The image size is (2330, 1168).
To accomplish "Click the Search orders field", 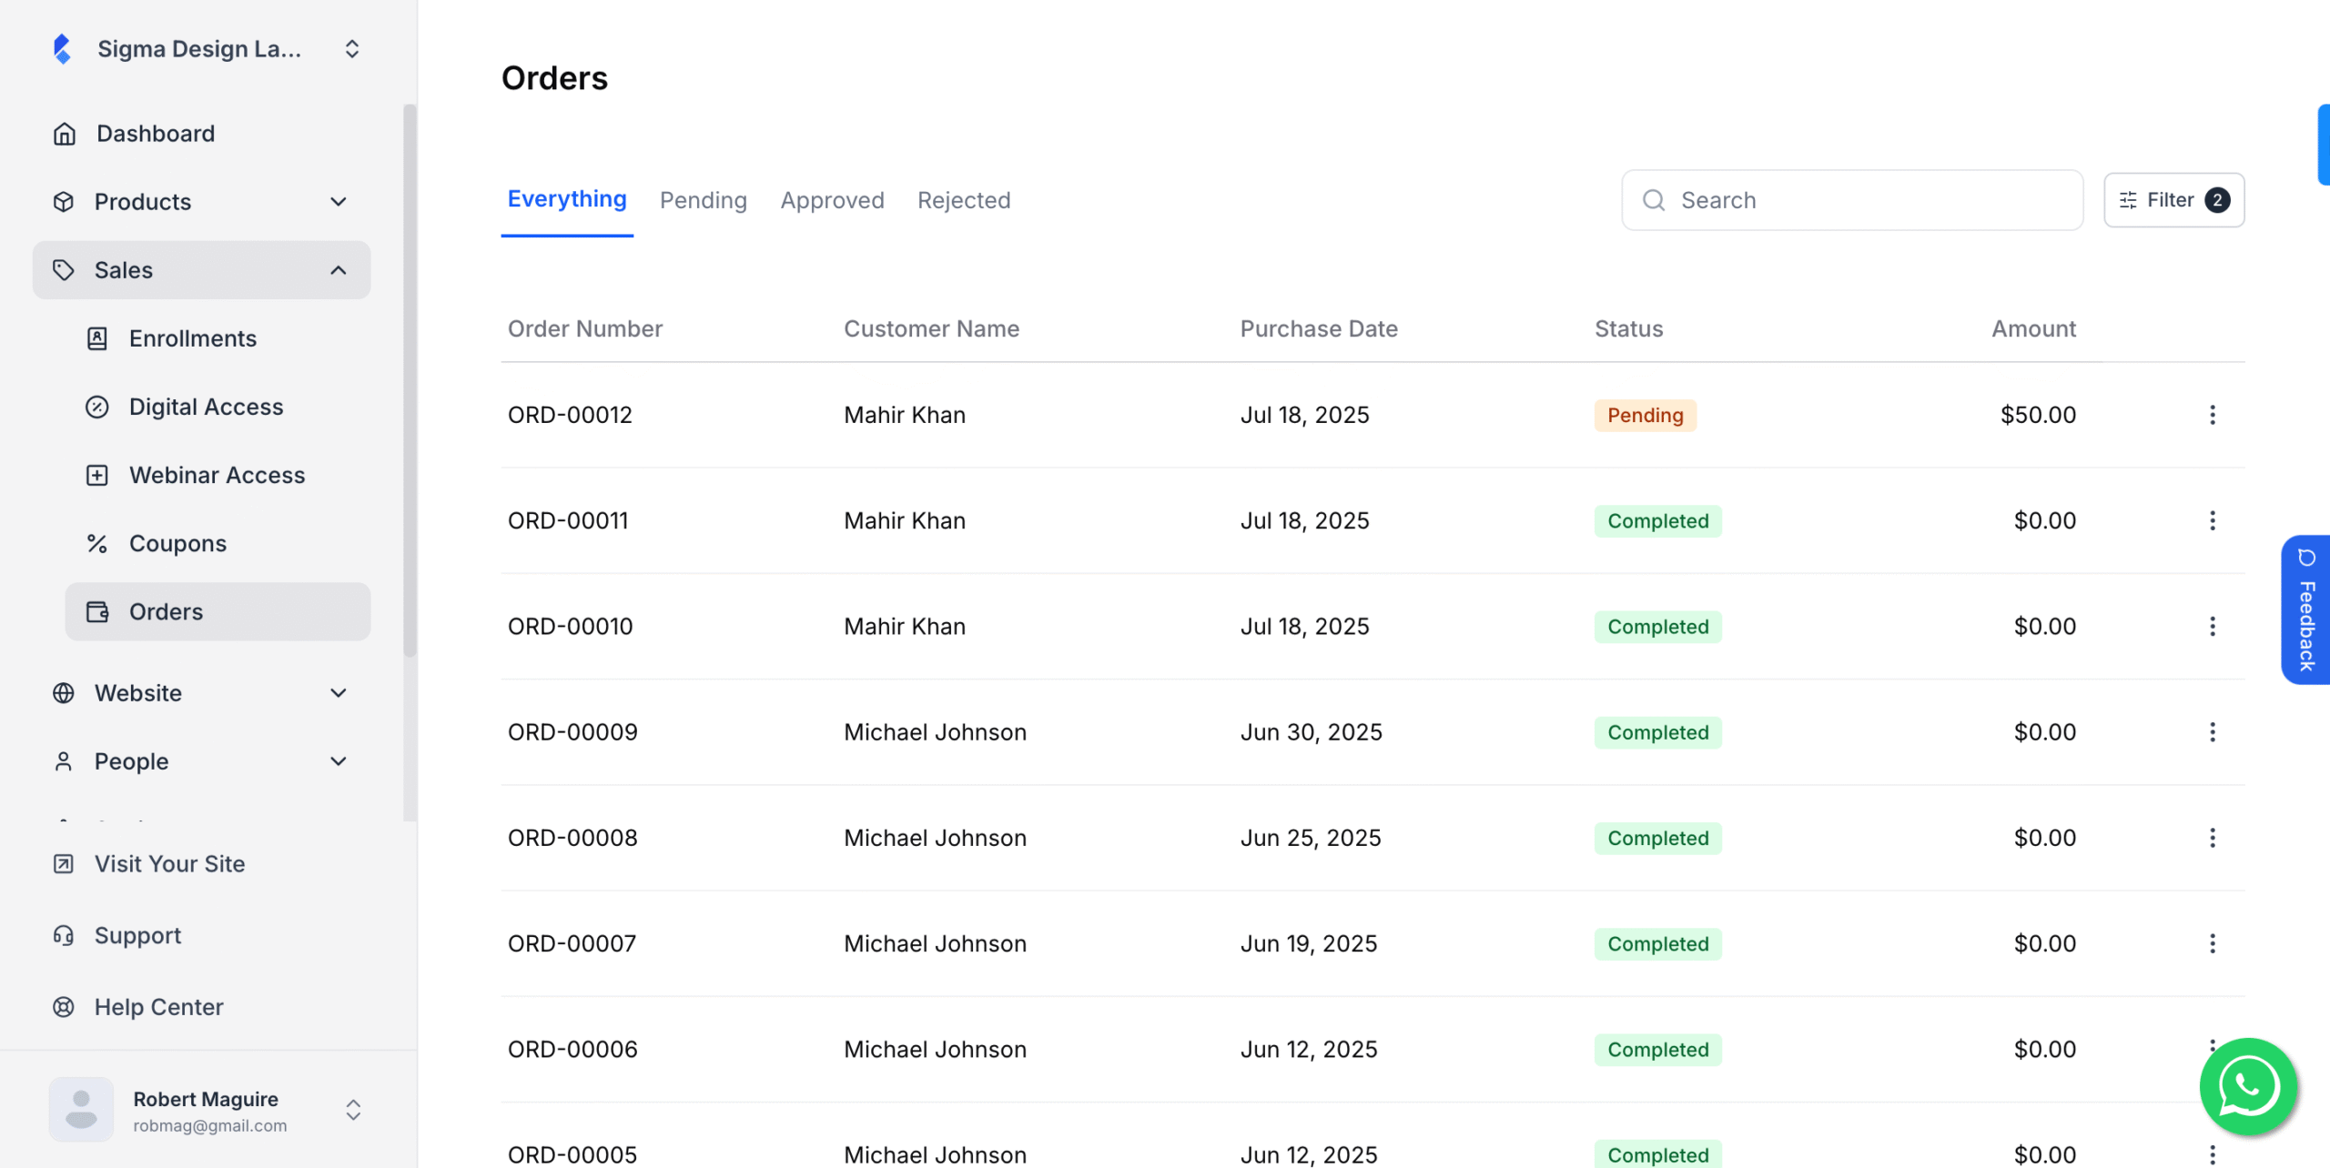I will (1852, 200).
